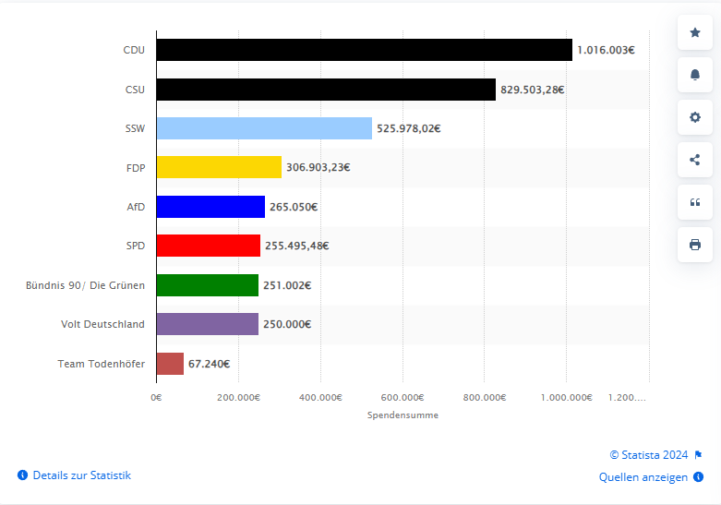Select the blue AfD bar
The image size is (721, 505).
(x=210, y=207)
